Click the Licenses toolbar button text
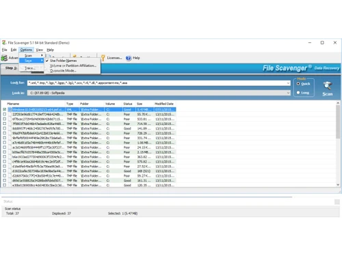Viewport: 342px width, 256px height. coord(114,58)
